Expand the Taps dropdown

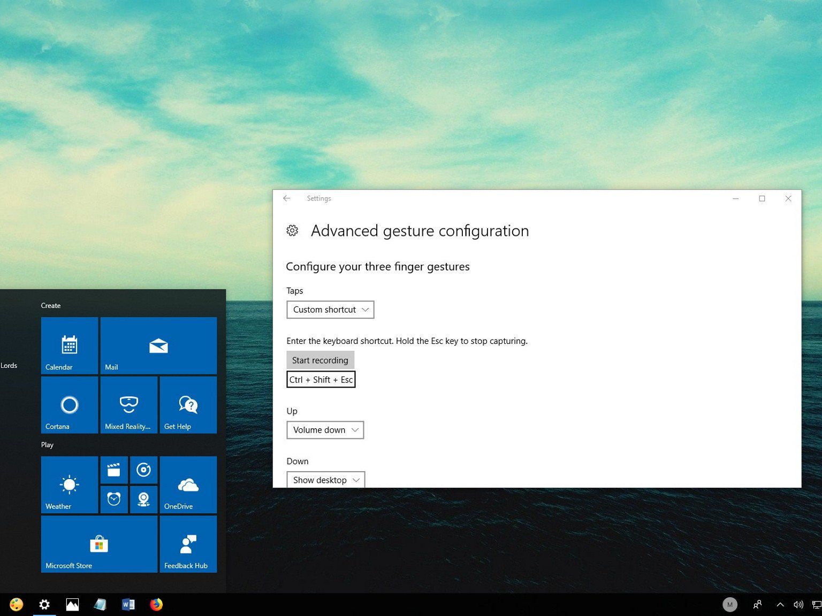coord(330,310)
